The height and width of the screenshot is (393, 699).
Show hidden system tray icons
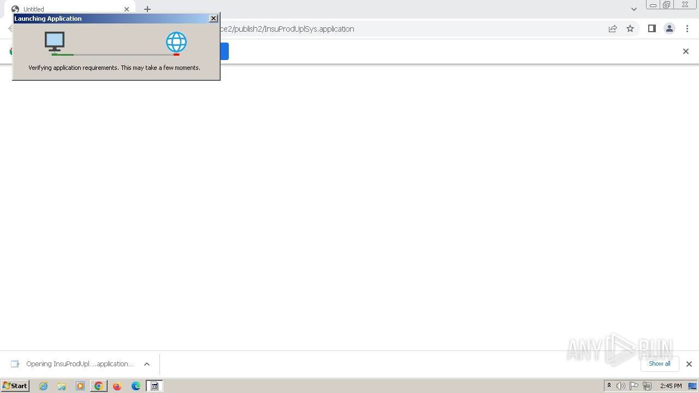[609, 386]
